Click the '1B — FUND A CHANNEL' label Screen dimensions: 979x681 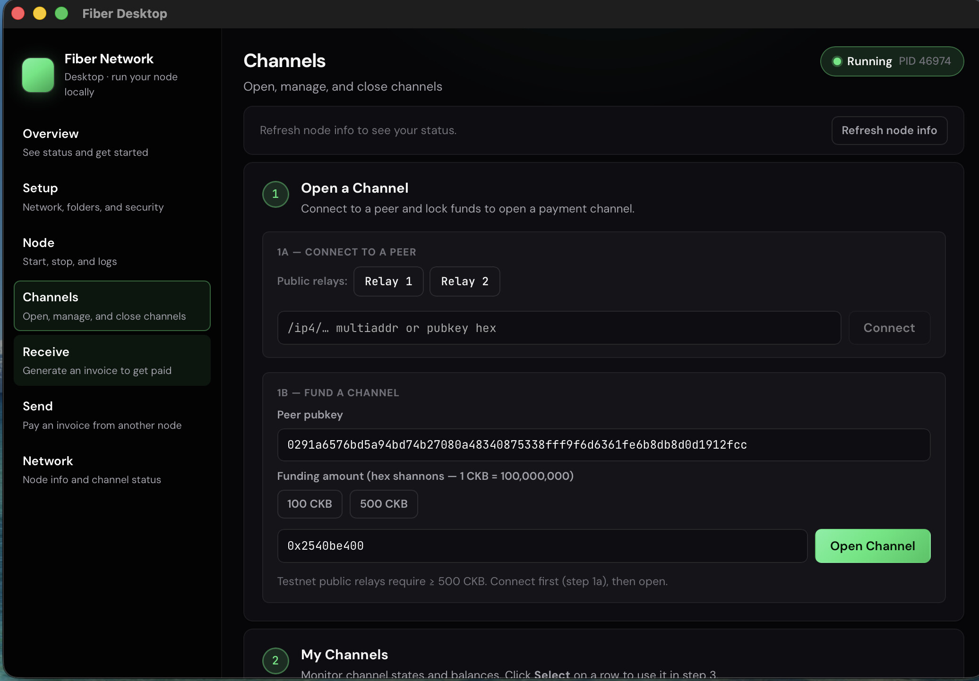pyautogui.click(x=338, y=393)
